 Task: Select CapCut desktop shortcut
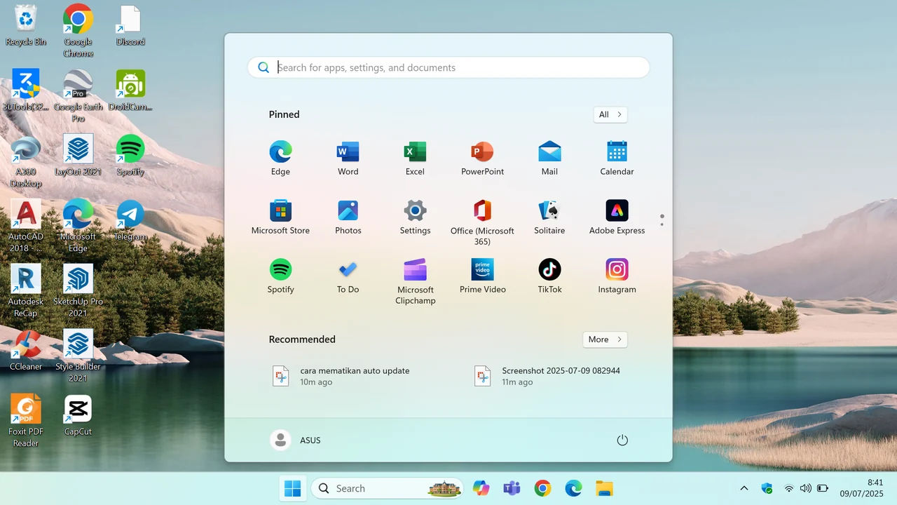[78, 415]
